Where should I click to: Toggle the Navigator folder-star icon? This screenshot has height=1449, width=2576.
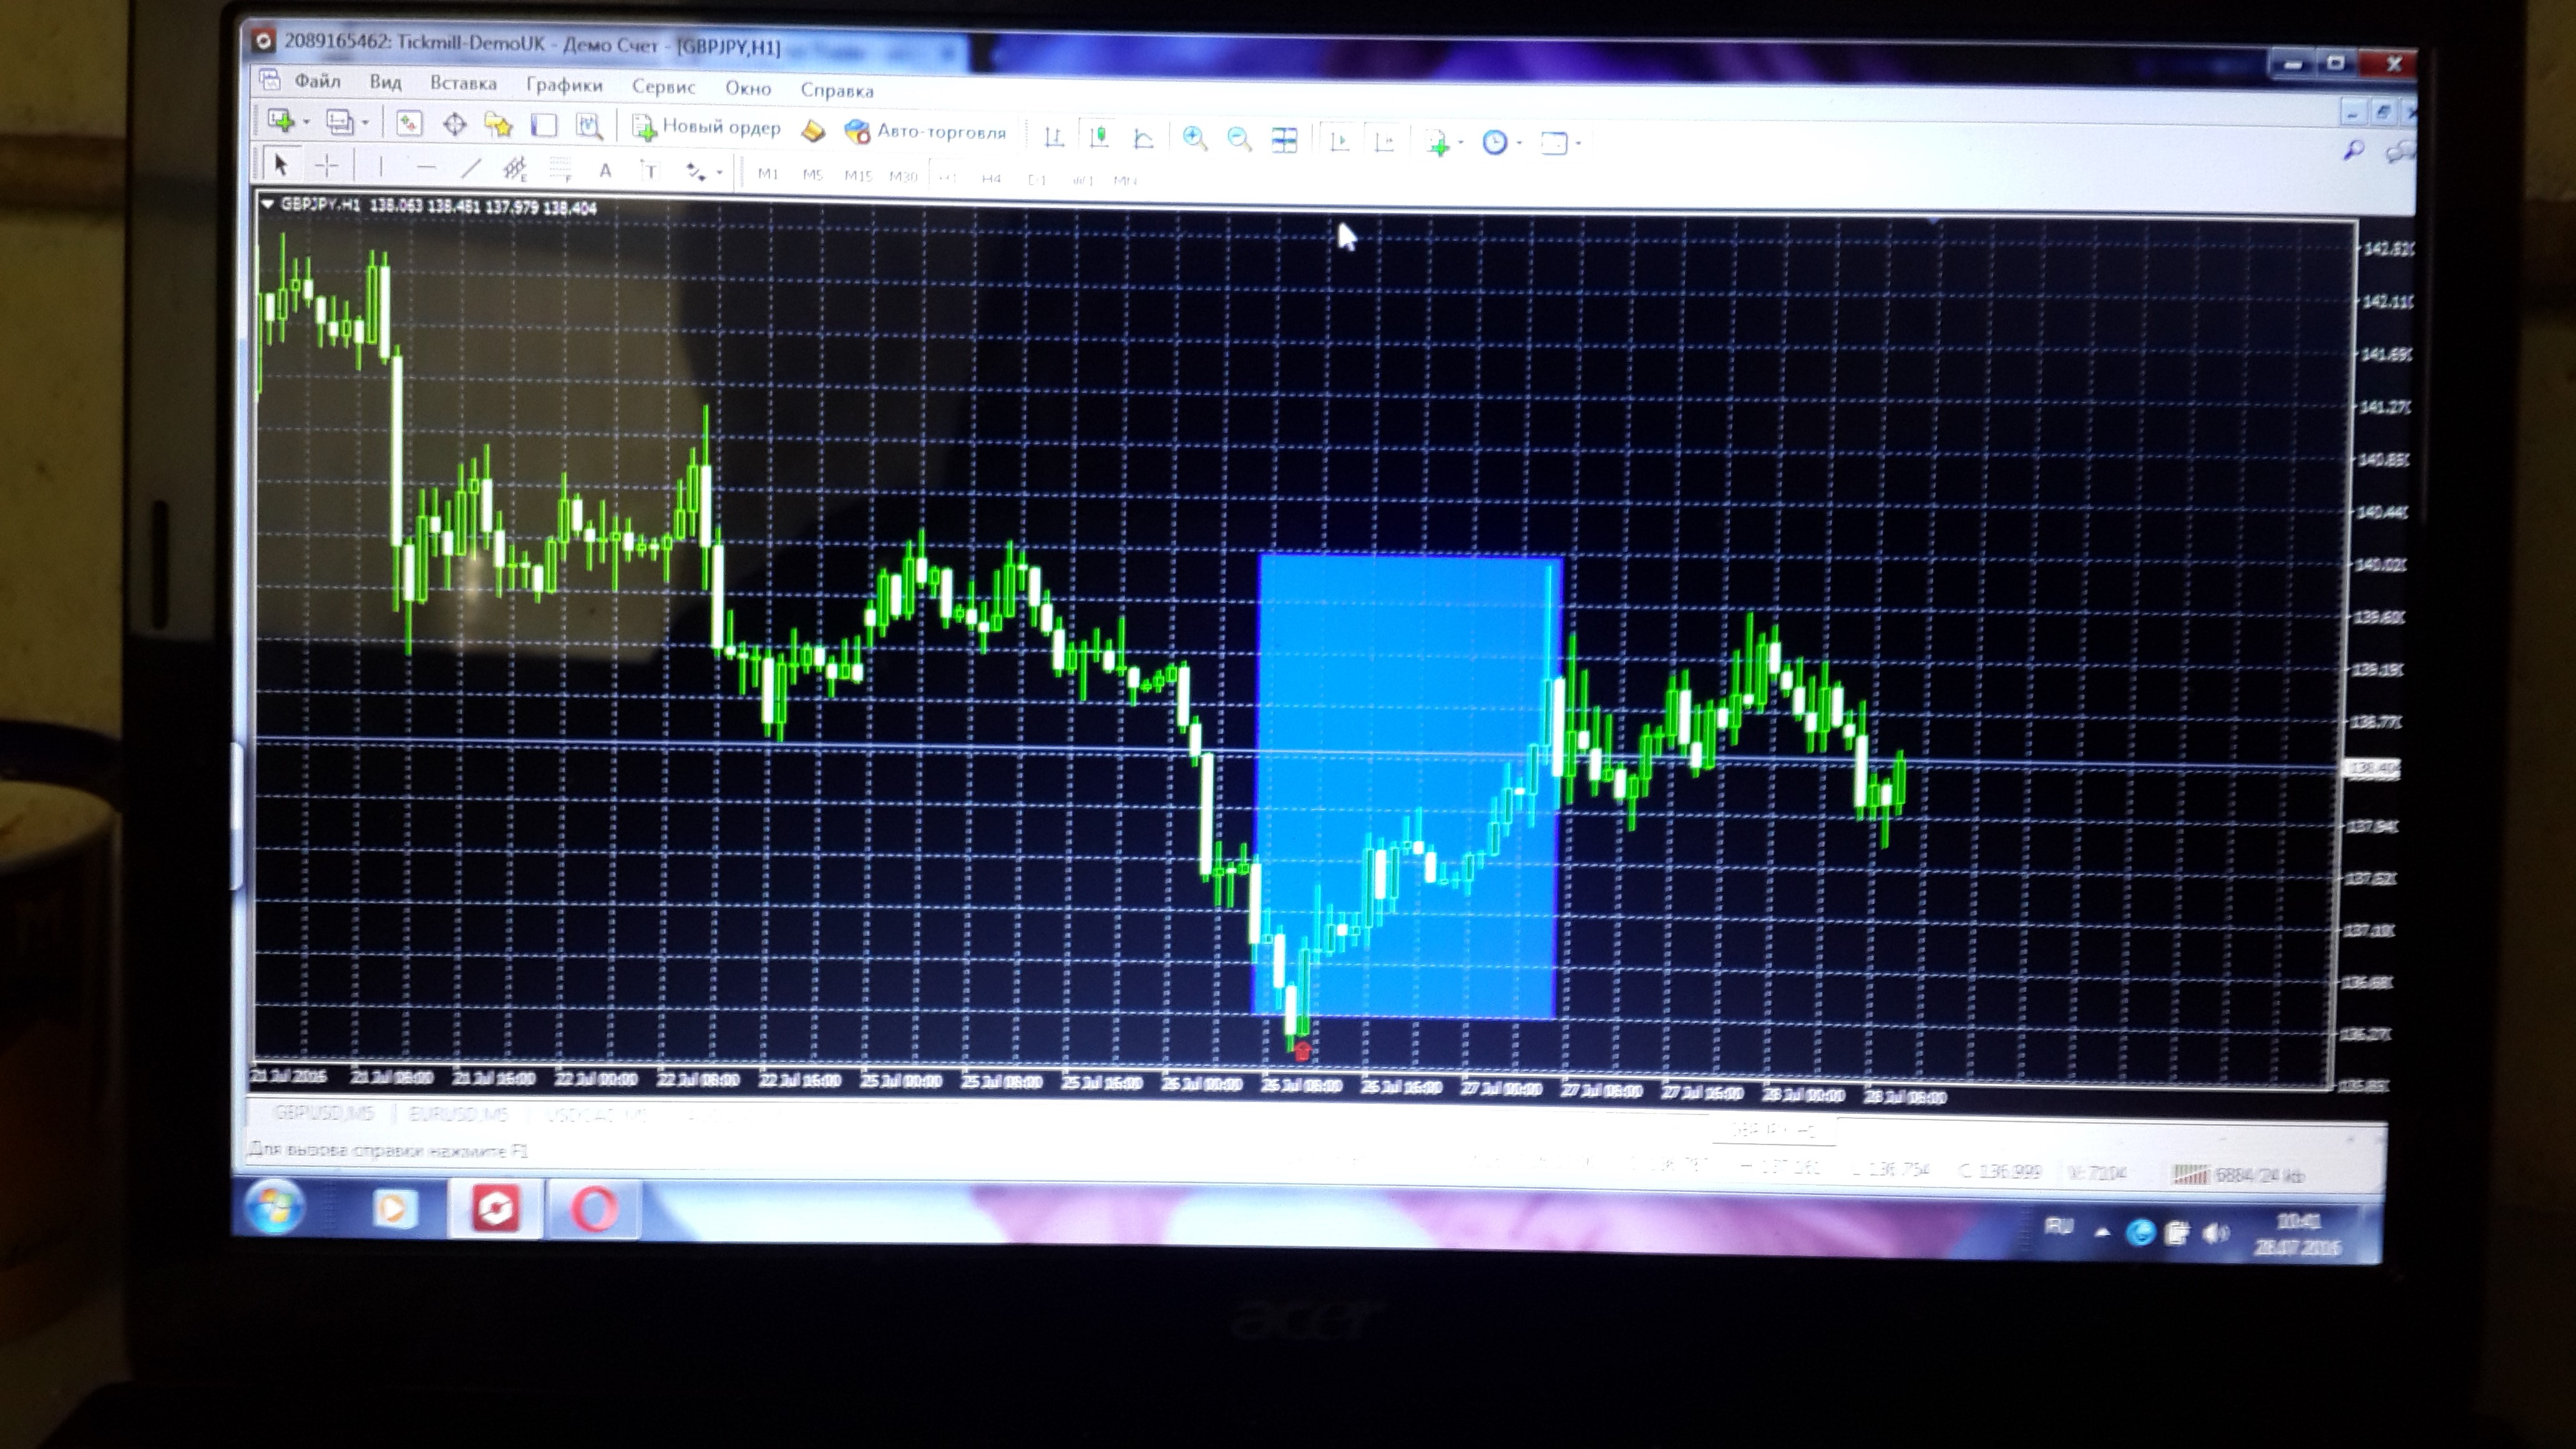coord(498,125)
